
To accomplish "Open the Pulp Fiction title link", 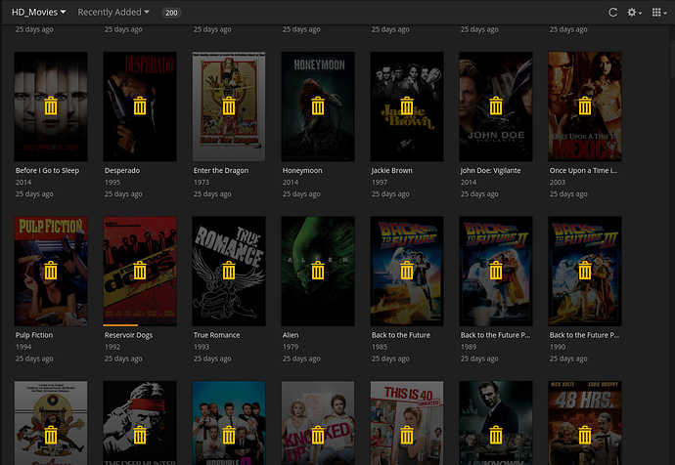I will click(x=34, y=335).
